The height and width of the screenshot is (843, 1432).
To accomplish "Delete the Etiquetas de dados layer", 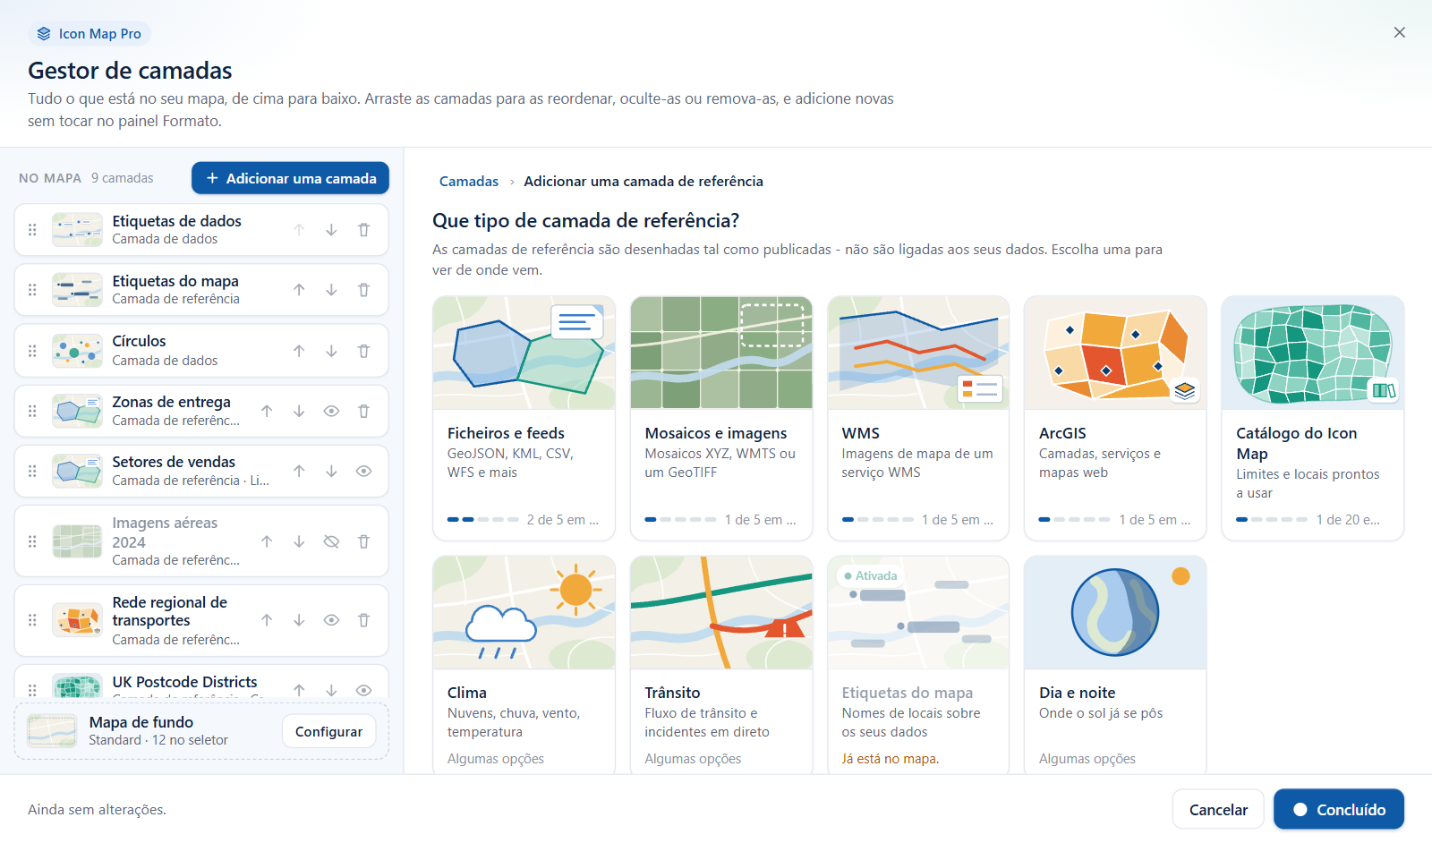I will tap(363, 230).
